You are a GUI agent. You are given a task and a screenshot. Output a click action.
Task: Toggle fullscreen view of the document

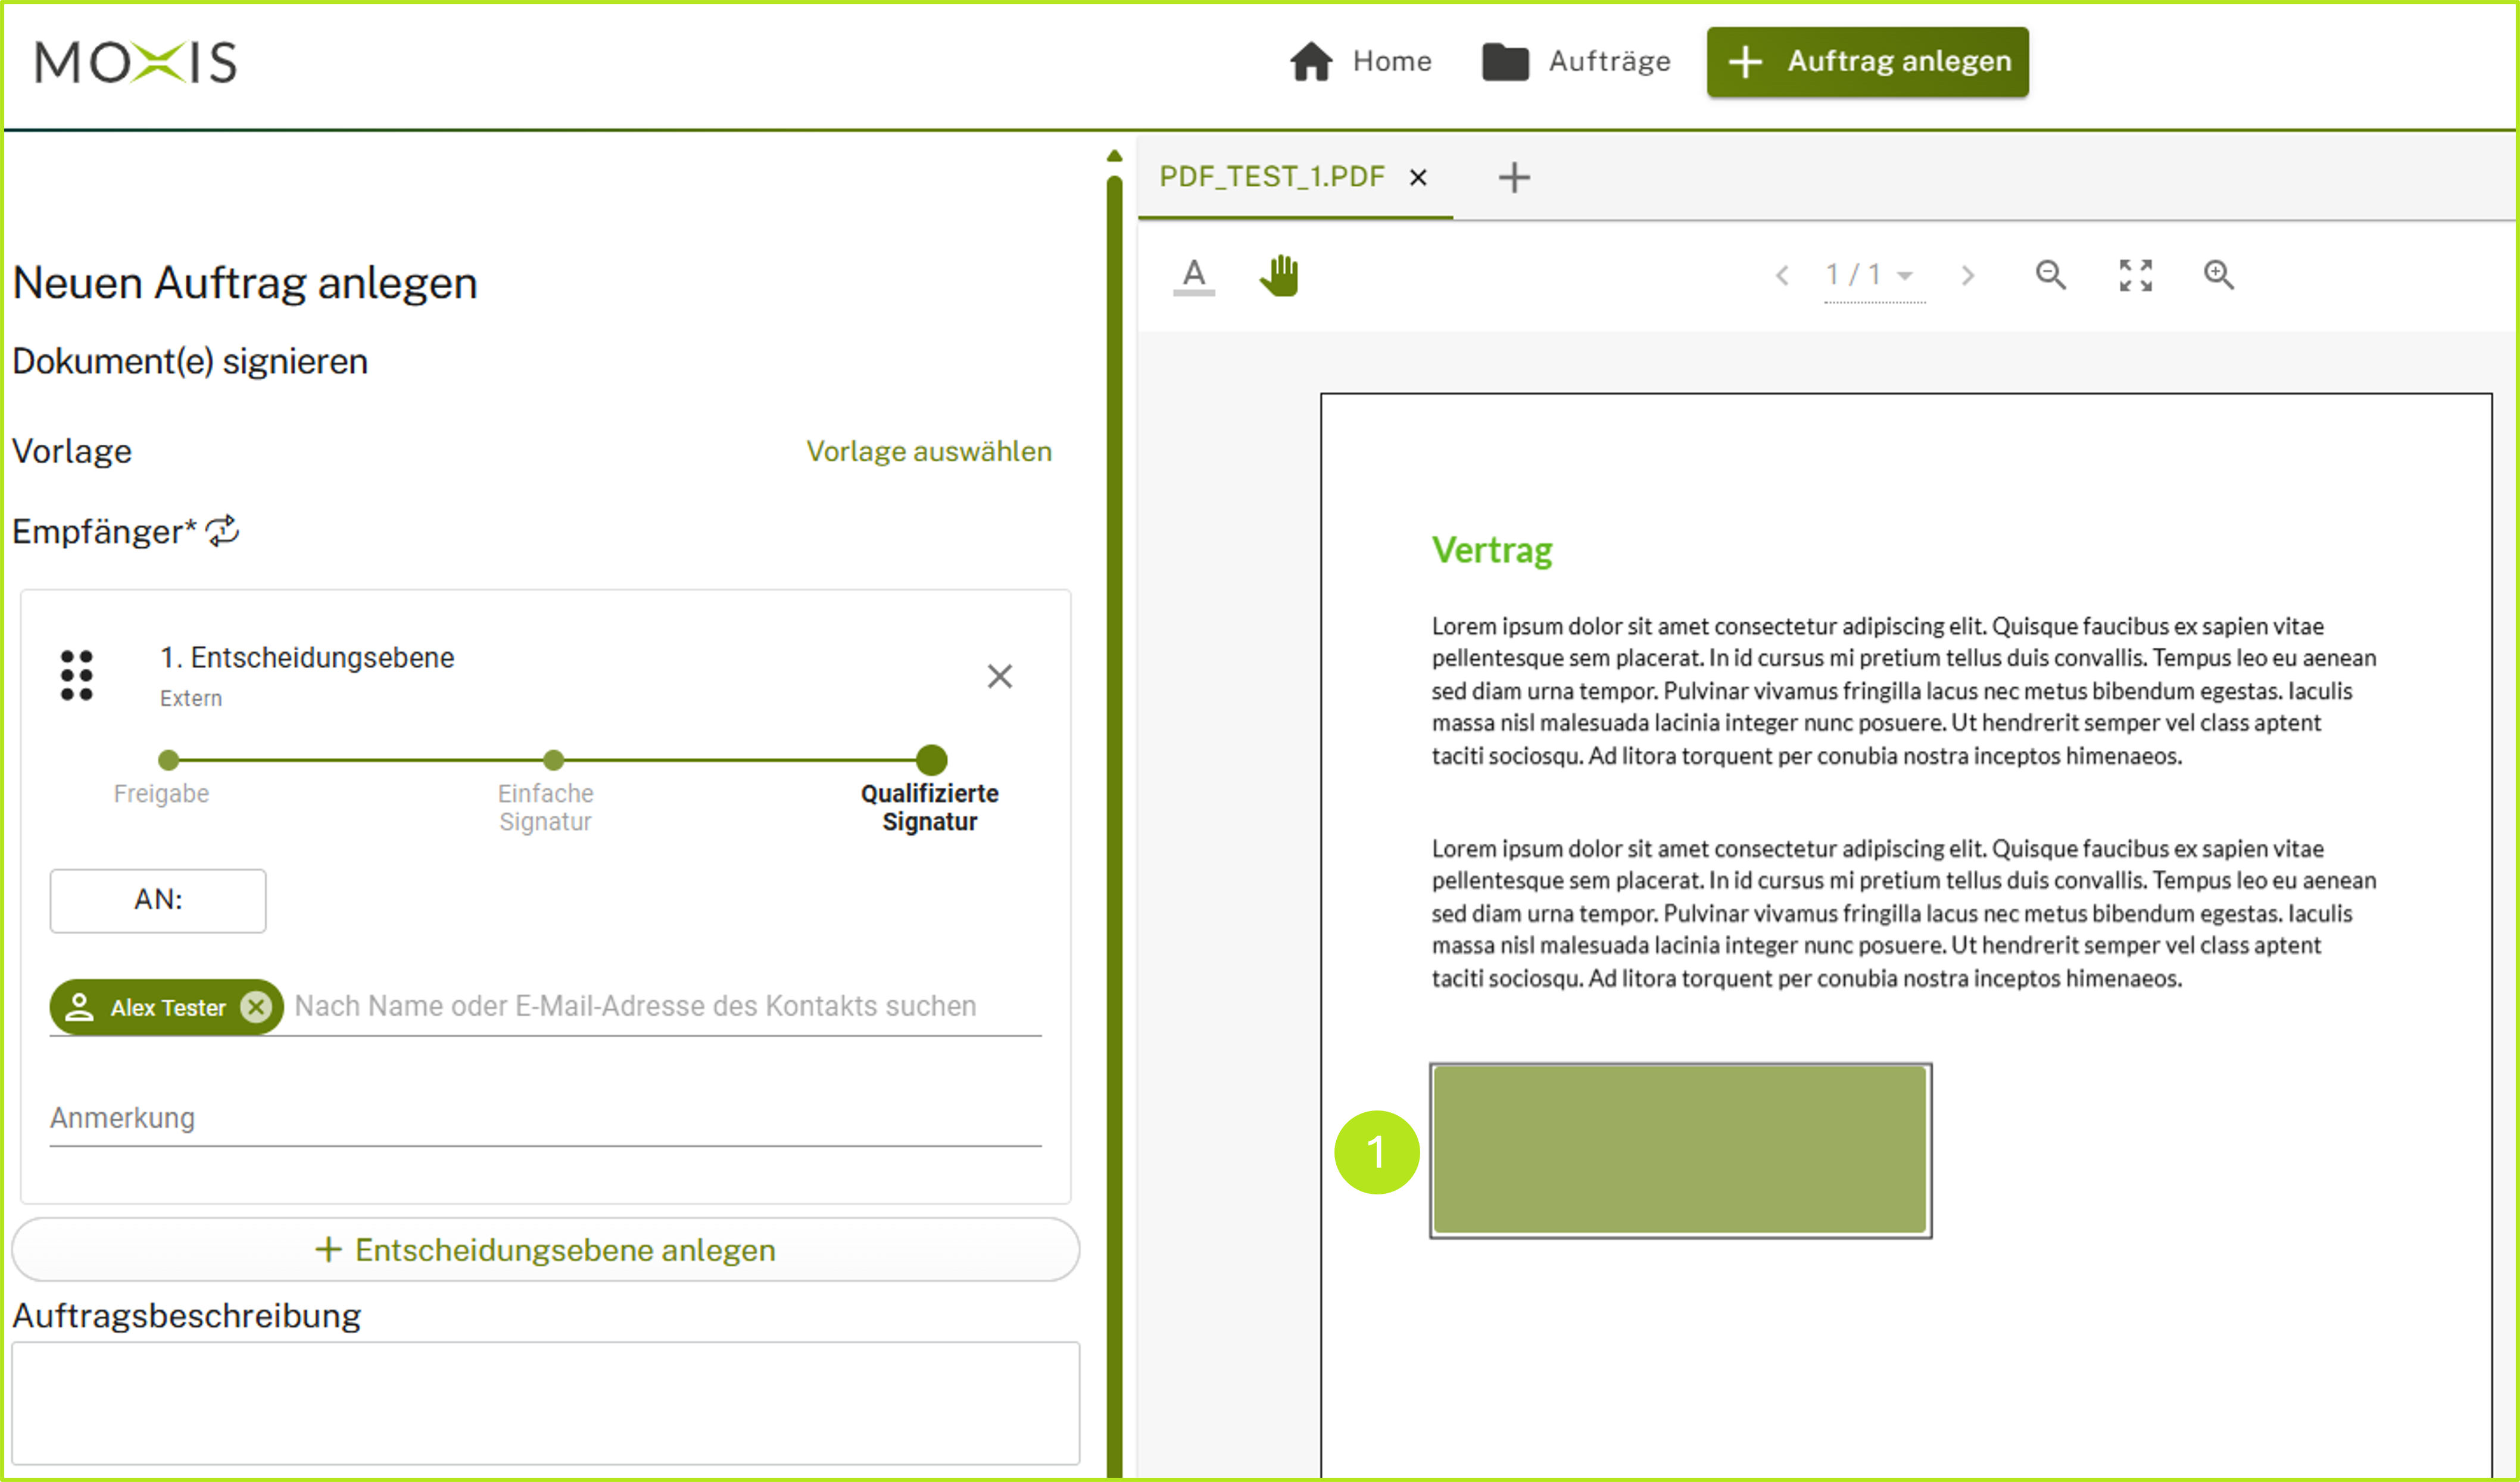click(x=2135, y=275)
